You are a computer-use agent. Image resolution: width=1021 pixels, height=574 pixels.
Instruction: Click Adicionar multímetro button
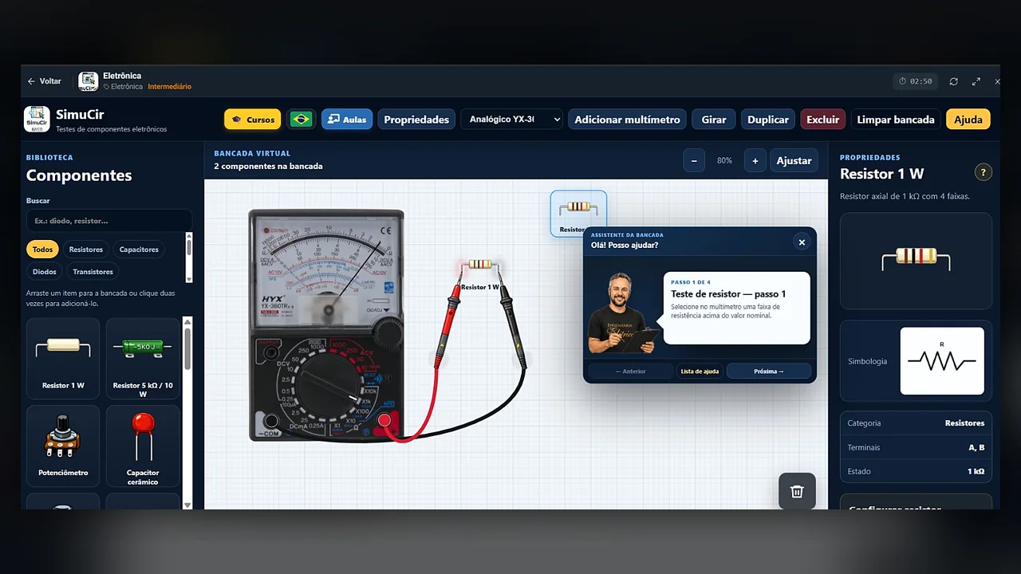tap(628, 120)
